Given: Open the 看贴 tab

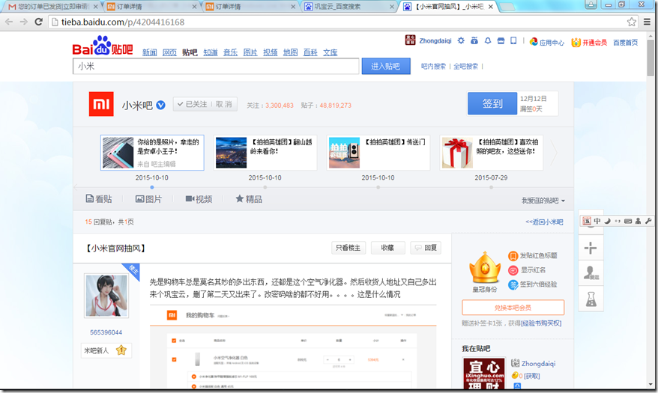Looking at the screenshot, I should click(x=99, y=199).
